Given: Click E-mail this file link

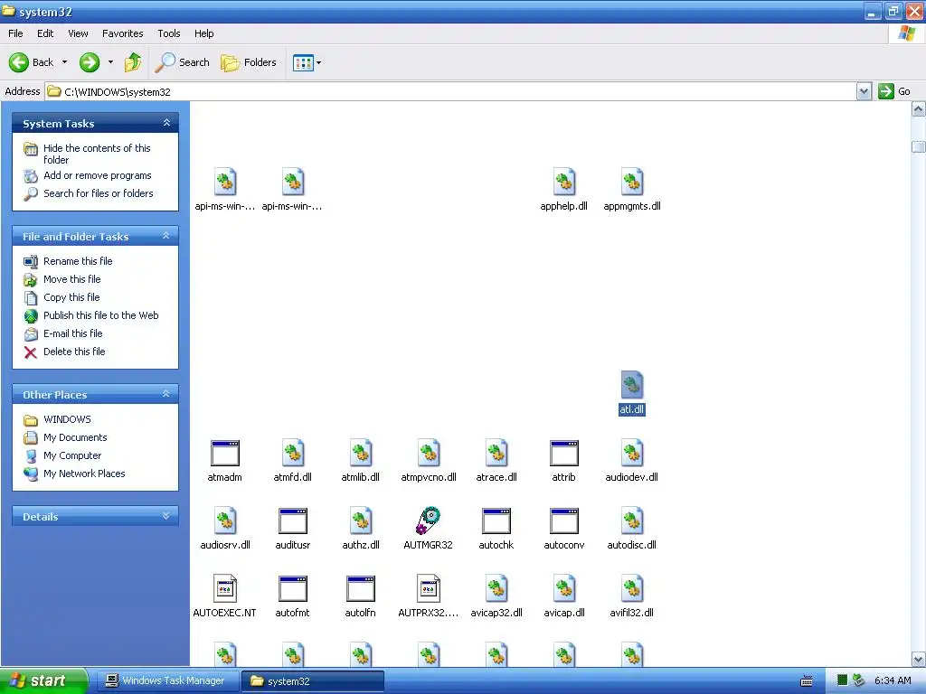Looking at the screenshot, I should [x=72, y=333].
